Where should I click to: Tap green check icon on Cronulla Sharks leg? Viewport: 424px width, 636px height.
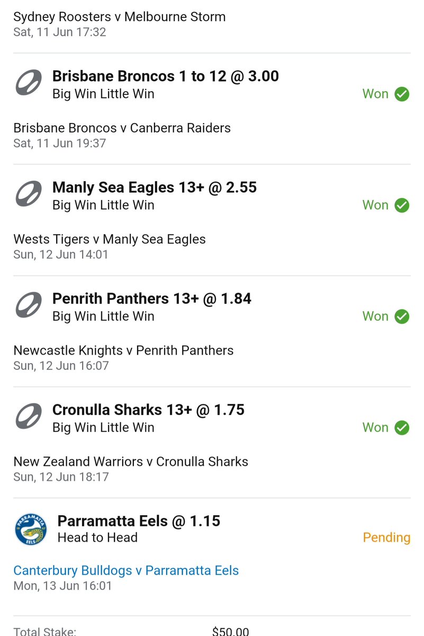(402, 428)
